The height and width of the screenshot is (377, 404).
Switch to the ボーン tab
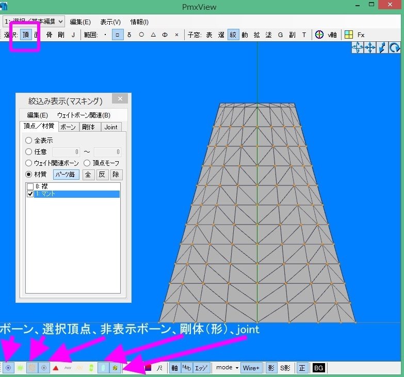(68, 127)
